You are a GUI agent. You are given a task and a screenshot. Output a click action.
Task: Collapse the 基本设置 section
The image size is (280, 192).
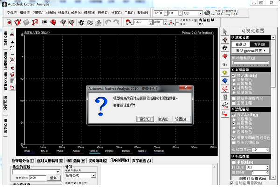(x=232, y=37)
